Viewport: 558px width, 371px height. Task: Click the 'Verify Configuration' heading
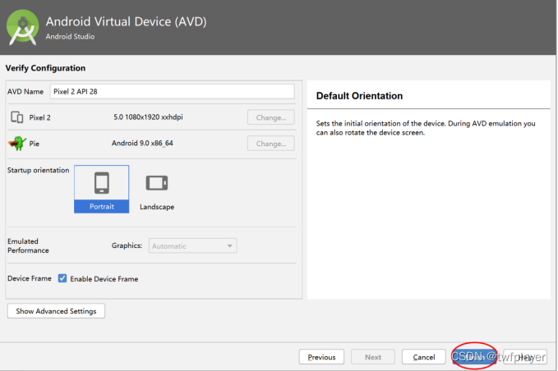tap(45, 68)
